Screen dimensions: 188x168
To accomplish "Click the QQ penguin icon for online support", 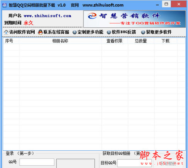I will 40,32.
